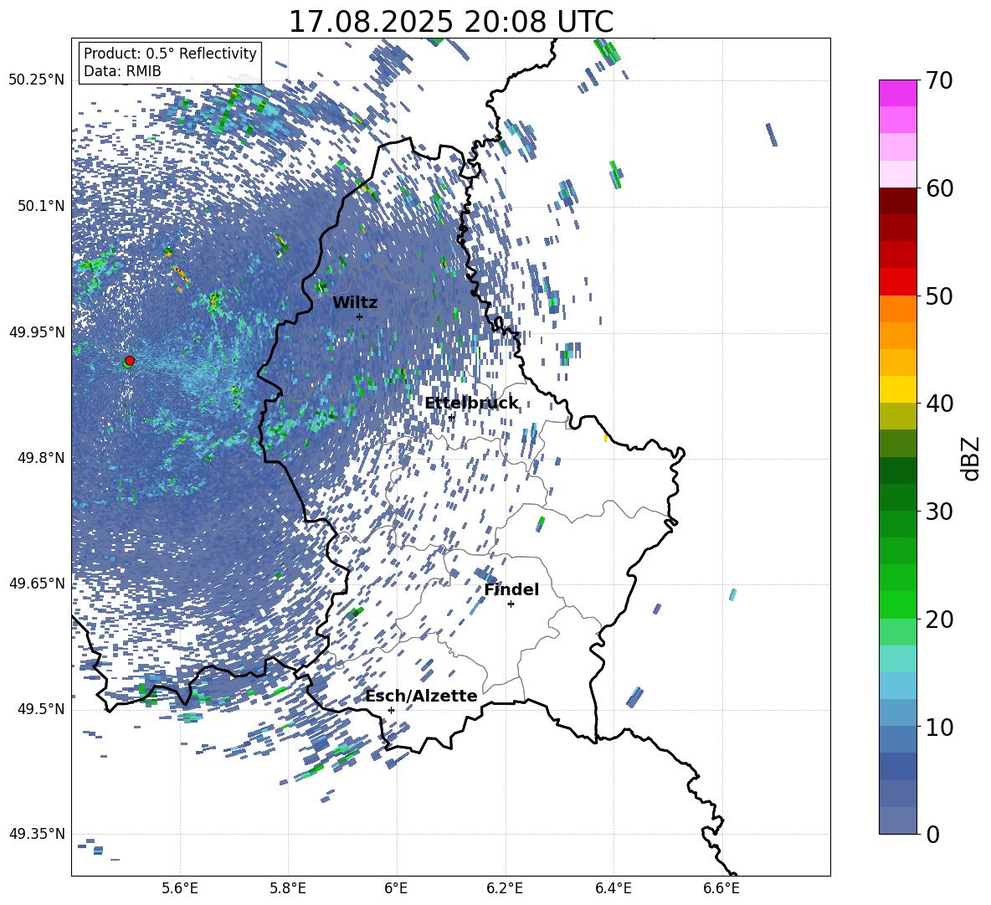
Task: Select the Ettelbruck city label
Action: (x=471, y=404)
